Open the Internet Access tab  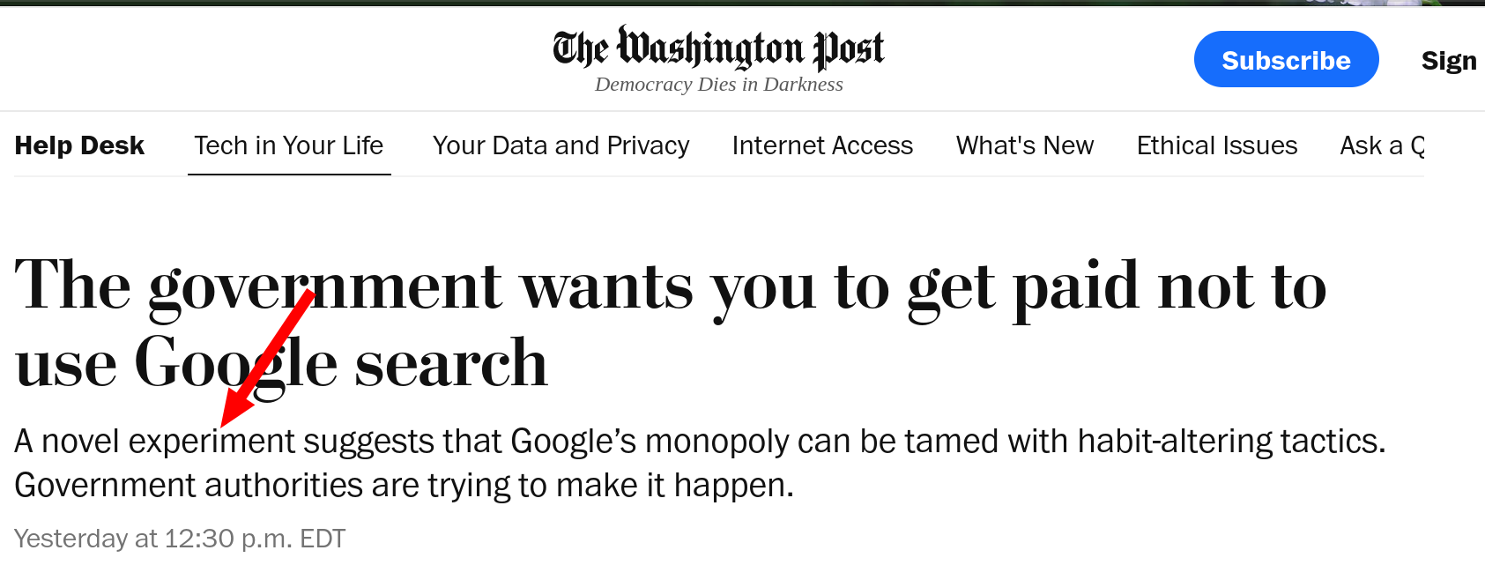[822, 145]
